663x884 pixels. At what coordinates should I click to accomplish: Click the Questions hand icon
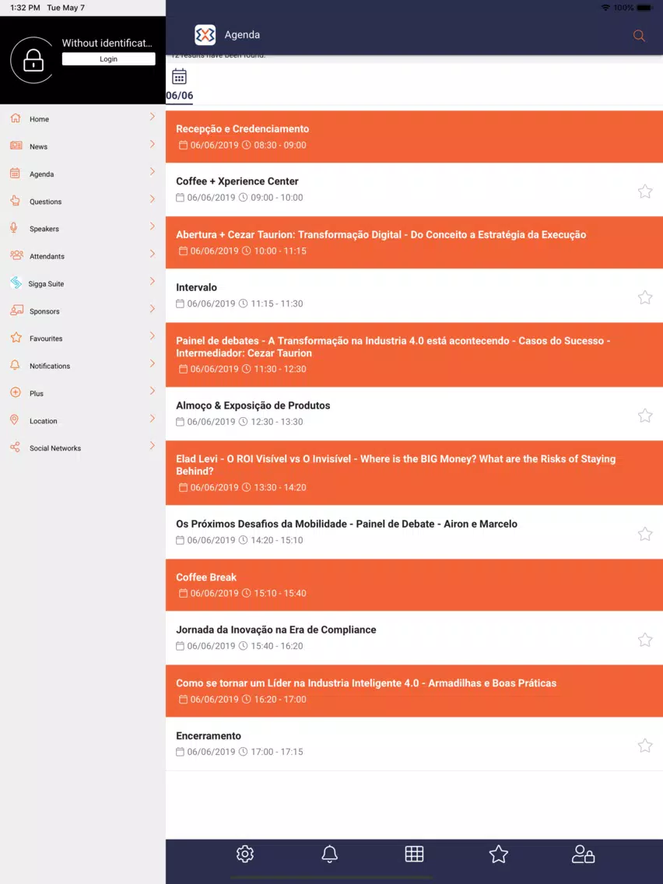[x=16, y=201]
